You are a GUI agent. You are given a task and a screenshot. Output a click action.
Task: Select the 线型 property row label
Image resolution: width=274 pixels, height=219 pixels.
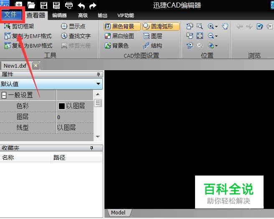[23, 127]
